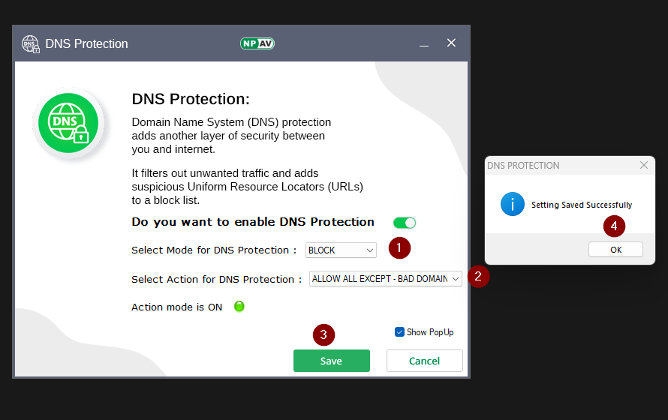
Task: Click red step marker number 2
Action: click(x=478, y=276)
